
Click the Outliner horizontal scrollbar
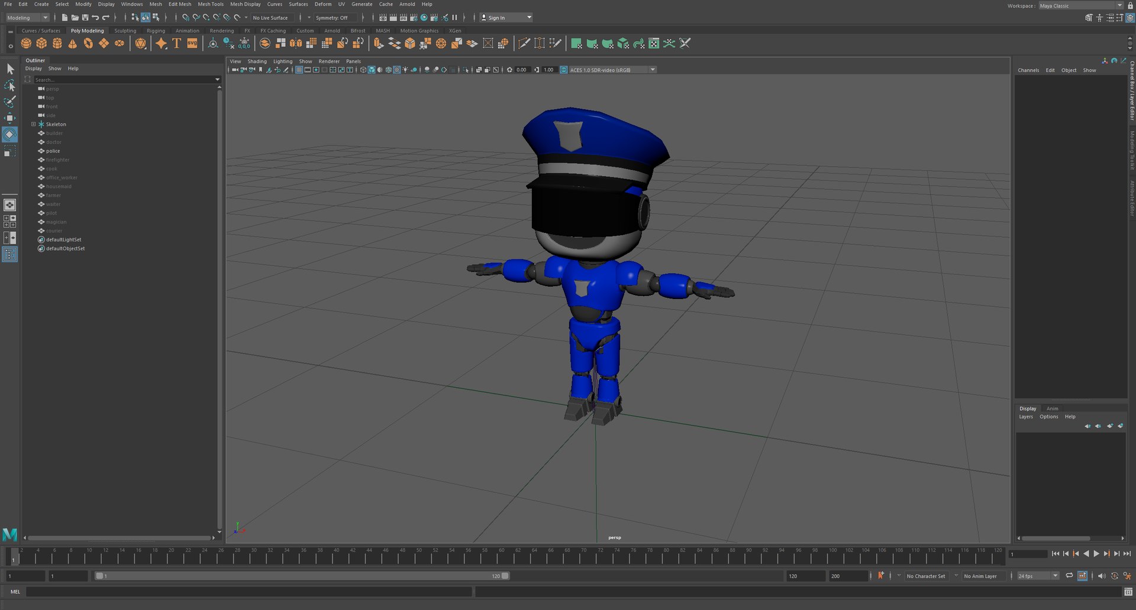[x=118, y=538]
